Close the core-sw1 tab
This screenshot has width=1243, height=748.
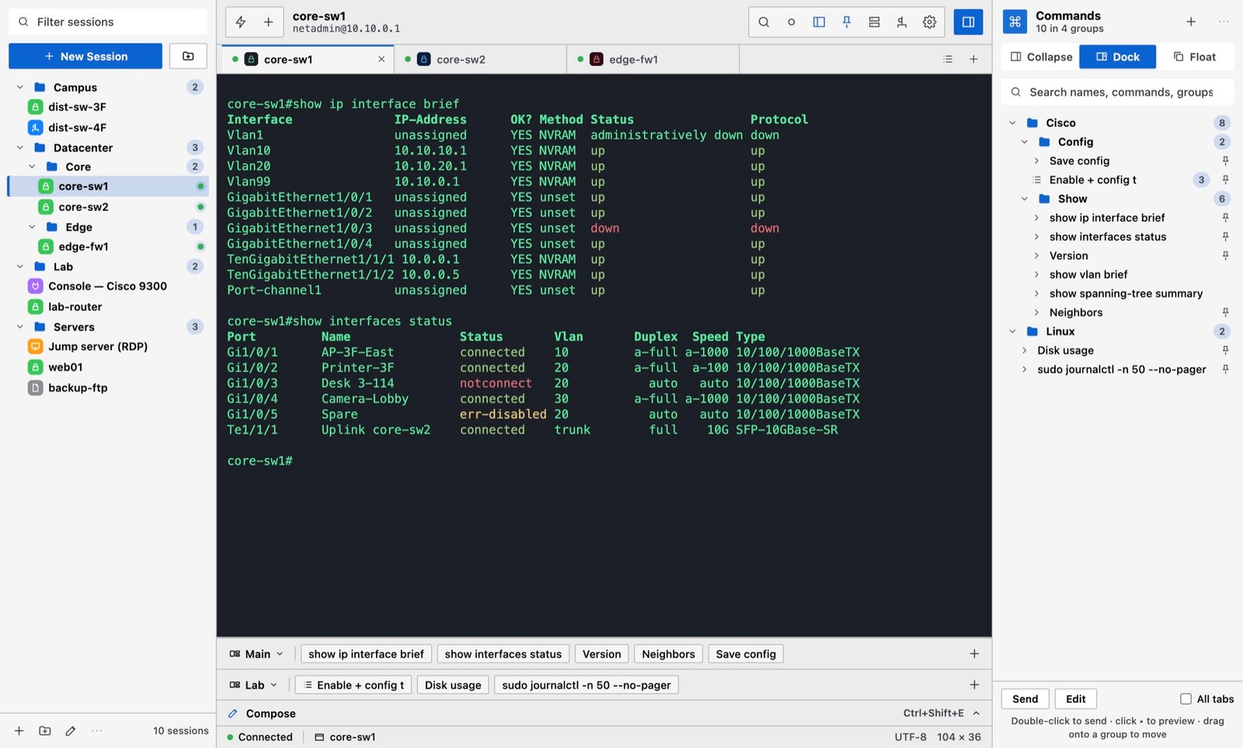(x=381, y=59)
